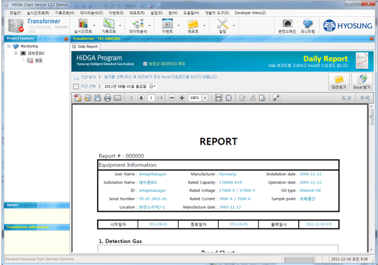Click the 미리보기 preview button
Viewport: 378px width, 265px height.
tap(339, 81)
